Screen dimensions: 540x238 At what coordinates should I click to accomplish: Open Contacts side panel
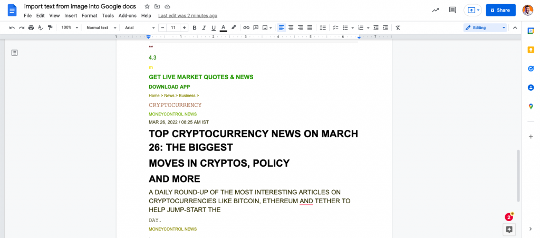click(x=531, y=88)
